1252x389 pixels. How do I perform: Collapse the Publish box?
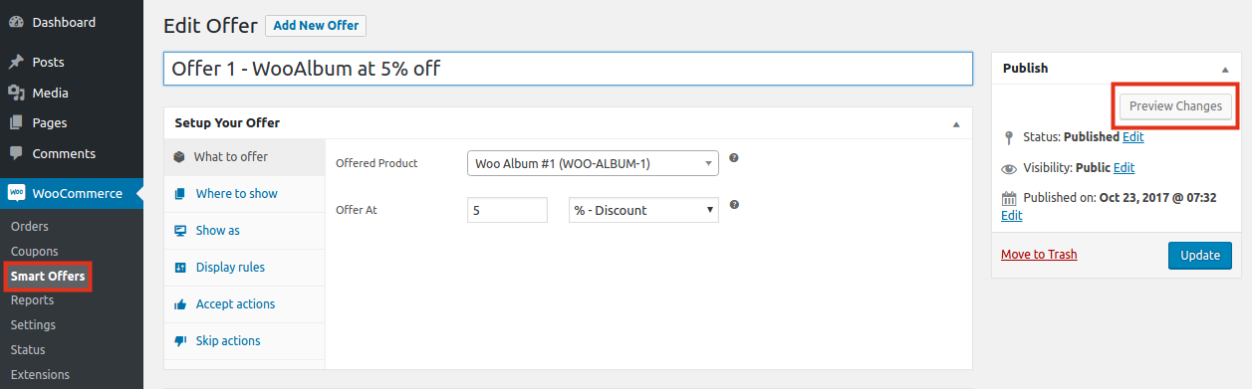pyautogui.click(x=1224, y=69)
